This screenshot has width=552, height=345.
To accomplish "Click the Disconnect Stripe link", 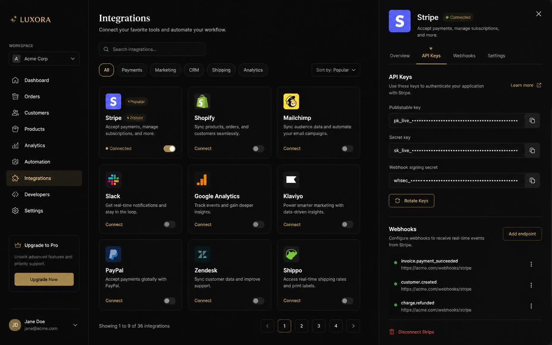I will 416,332.
